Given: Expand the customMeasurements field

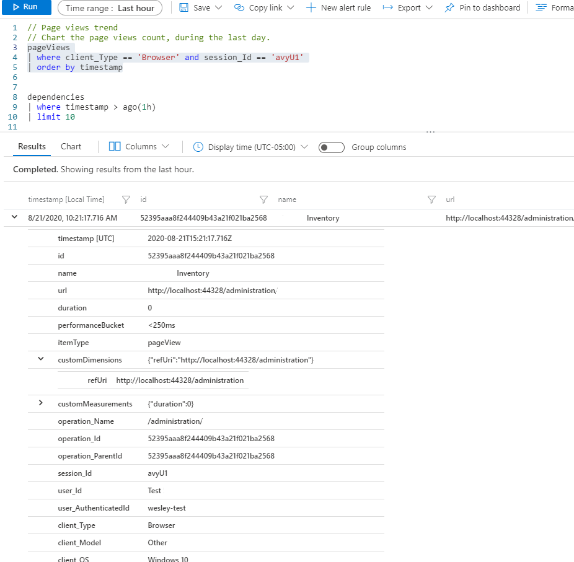Looking at the screenshot, I should click(x=40, y=403).
